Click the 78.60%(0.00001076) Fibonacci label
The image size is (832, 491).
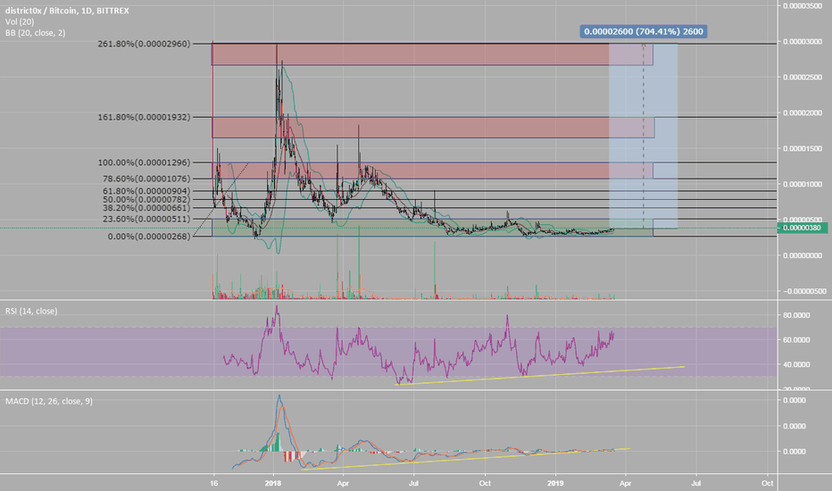[x=146, y=179]
